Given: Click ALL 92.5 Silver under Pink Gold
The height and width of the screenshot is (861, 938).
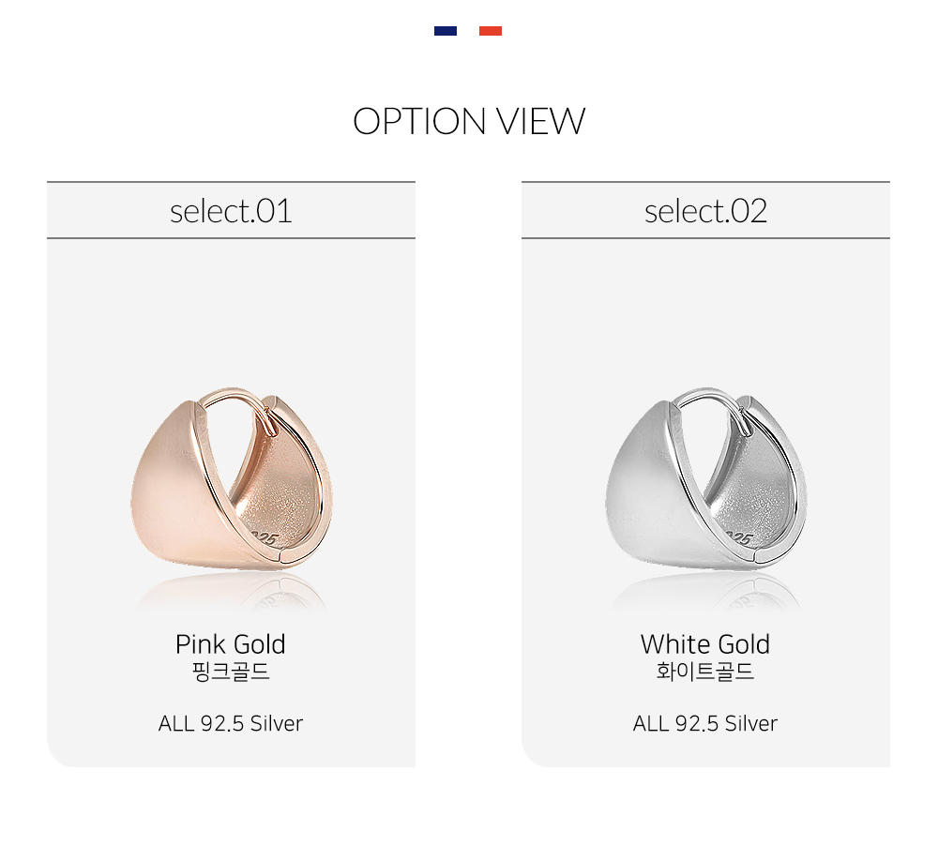Looking at the screenshot, I should 231,723.
